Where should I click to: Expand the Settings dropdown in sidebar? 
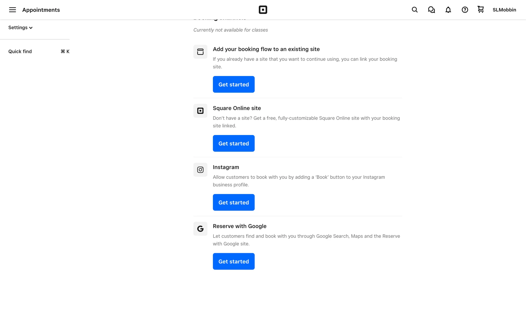pyautogui.click(x=20, y=28)
